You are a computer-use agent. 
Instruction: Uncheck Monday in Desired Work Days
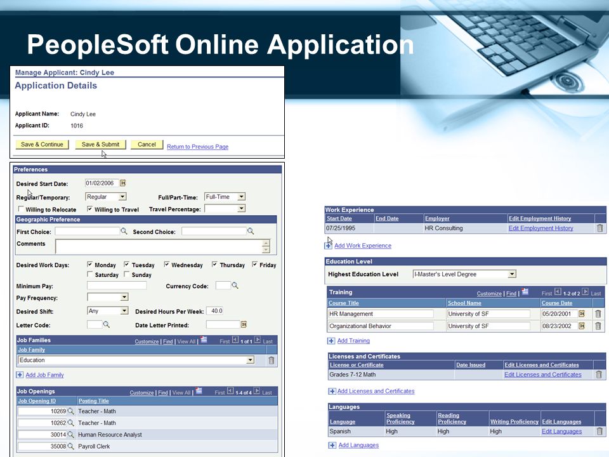point(89,265)
